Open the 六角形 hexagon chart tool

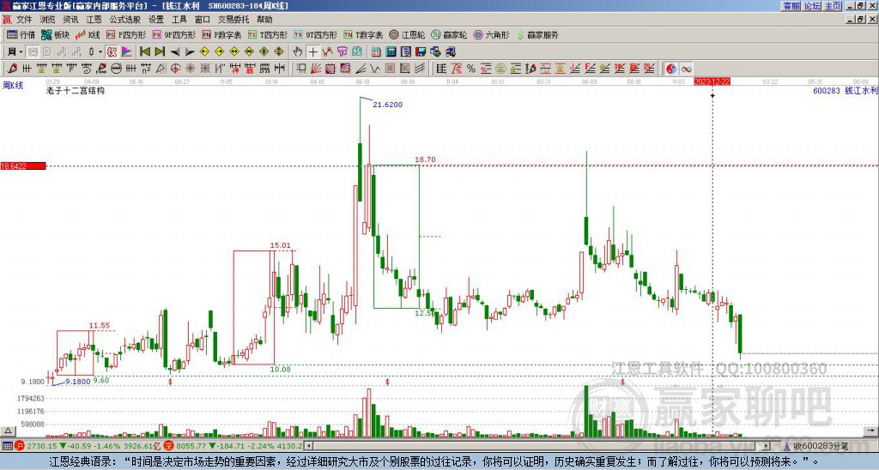(x=491, y=34)
